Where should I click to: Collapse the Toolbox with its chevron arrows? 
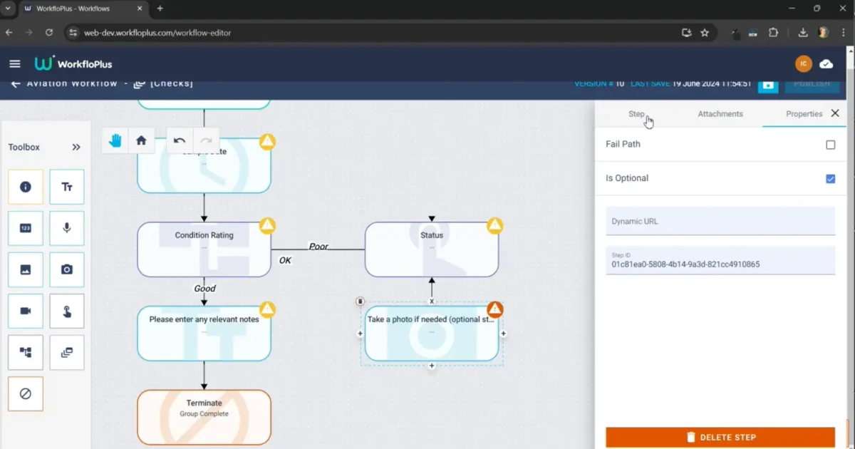coord(76,147)
